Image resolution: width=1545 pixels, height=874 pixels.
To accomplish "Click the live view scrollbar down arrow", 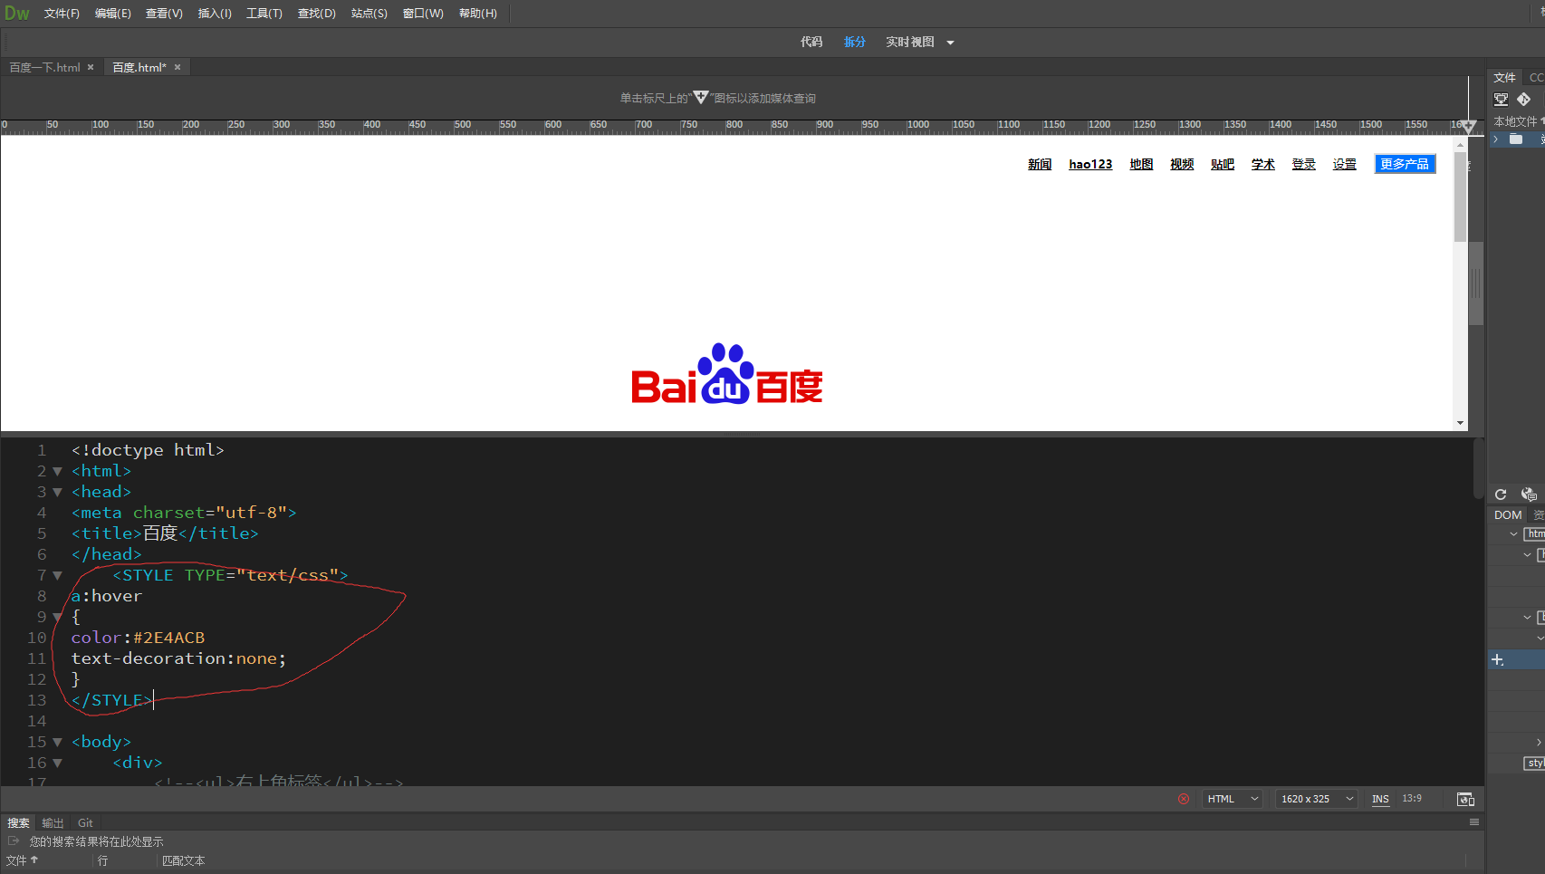I will 1460,423.
